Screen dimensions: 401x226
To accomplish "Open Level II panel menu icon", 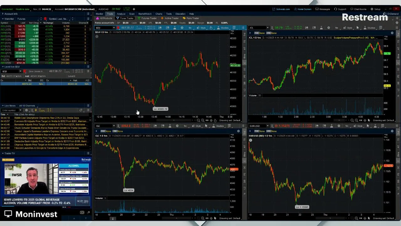I will pos(88,67).
